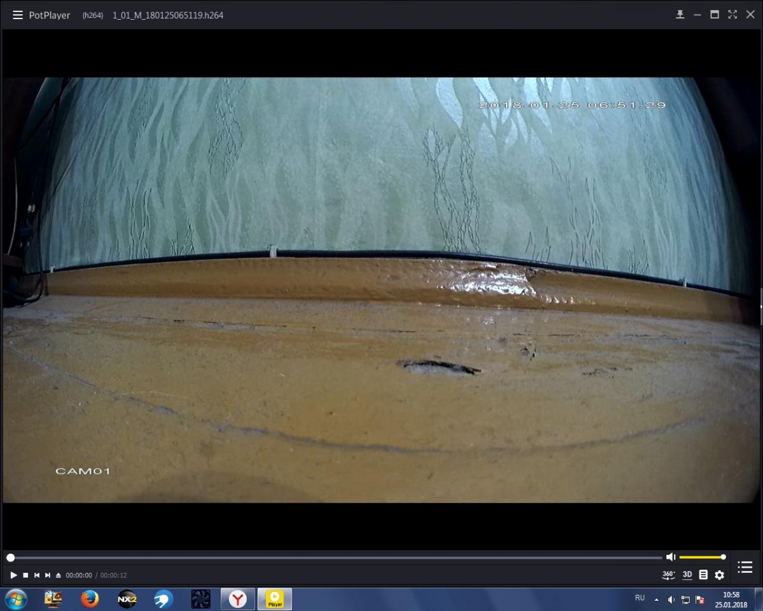
Task: Set volume using the yellow volume slider
Action: (702, 557)
